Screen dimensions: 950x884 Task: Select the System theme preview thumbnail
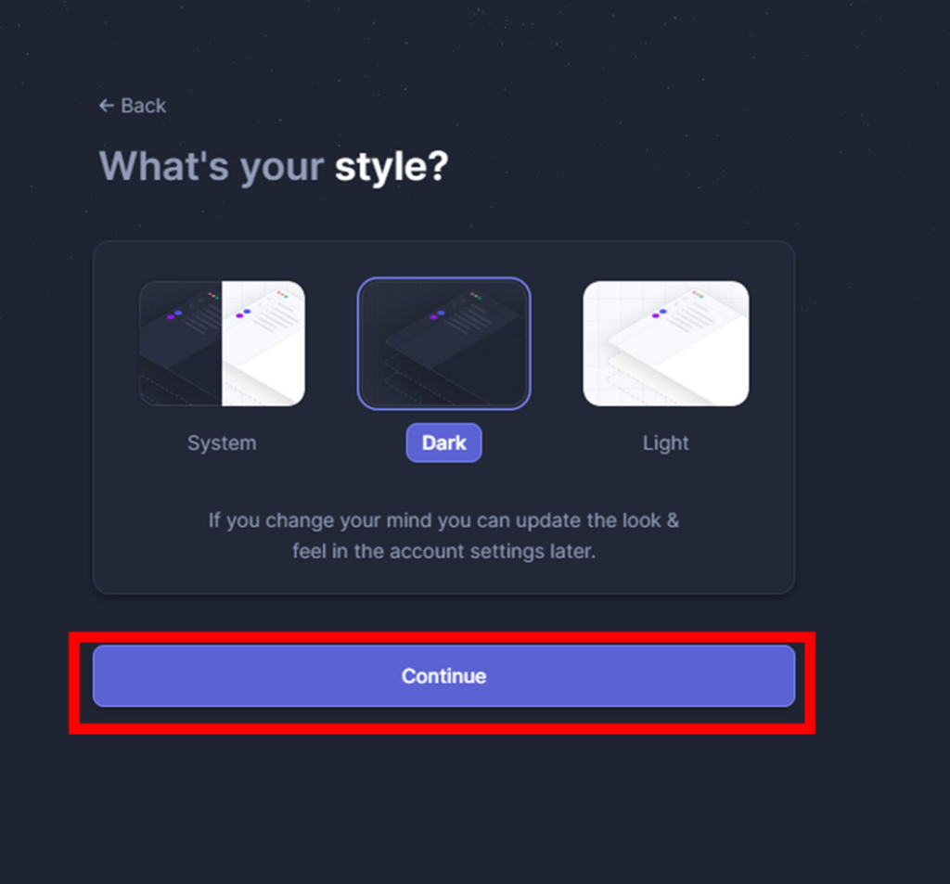pyautogui.click(x=222, y=343)
